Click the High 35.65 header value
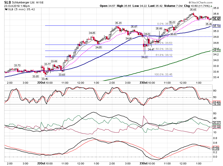 (124, 6)
